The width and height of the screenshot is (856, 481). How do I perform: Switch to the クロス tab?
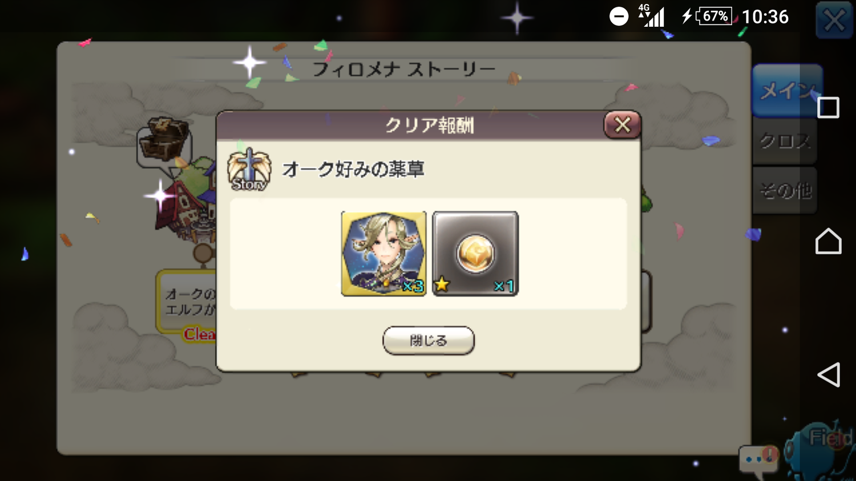click(x=785, y=141)
